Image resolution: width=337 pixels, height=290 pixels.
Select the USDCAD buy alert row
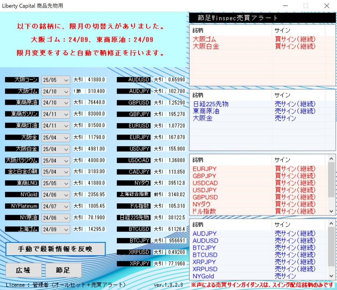click(259, 183)
